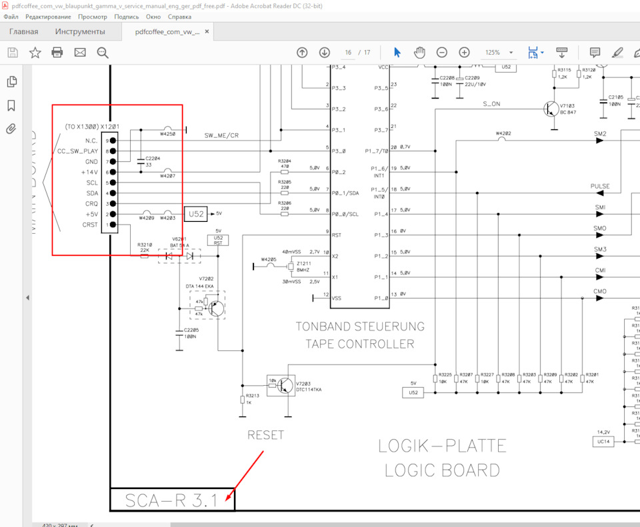Image resolution: width=640 pixels, height=527 pixels.
Task: Click the RESET label in schematic
Action: point(266,435)
